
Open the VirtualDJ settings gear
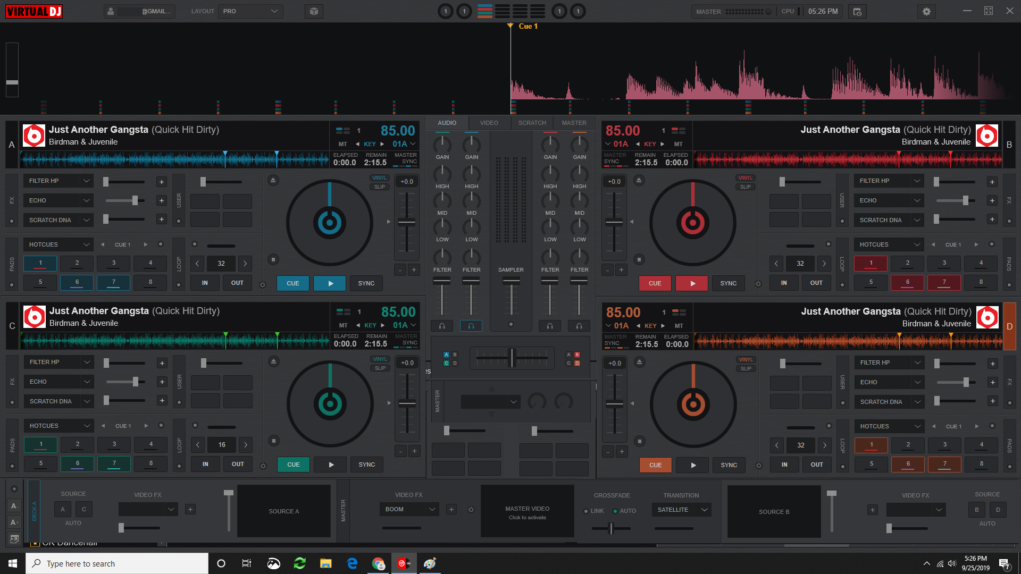pos(926,11)
